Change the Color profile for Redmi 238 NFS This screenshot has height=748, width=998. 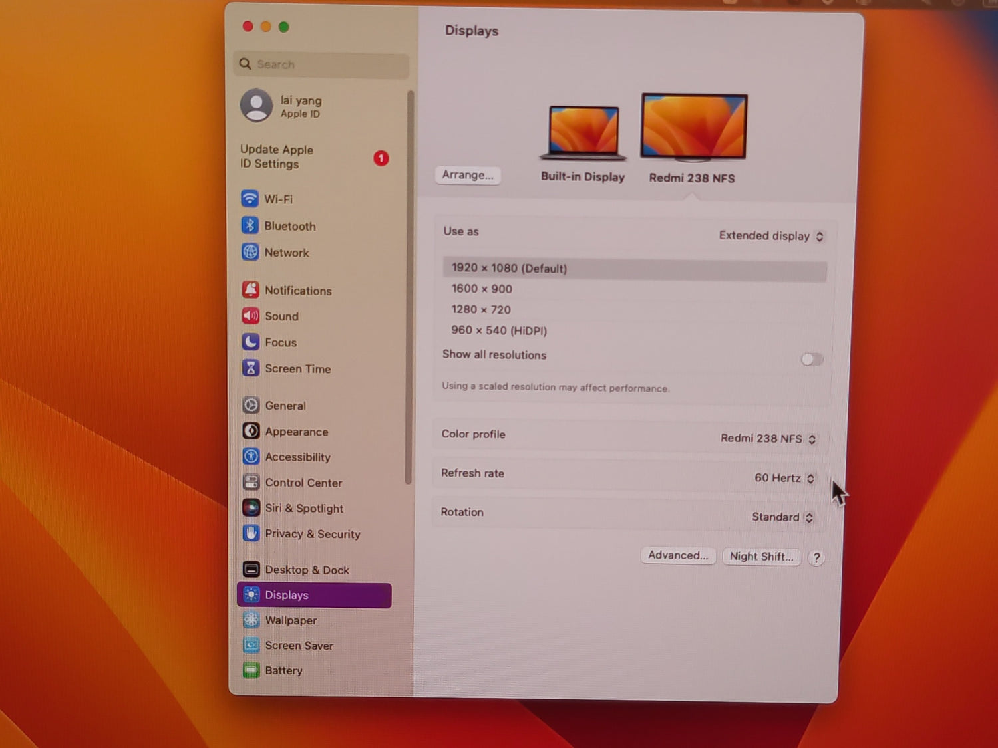point(768,439)
